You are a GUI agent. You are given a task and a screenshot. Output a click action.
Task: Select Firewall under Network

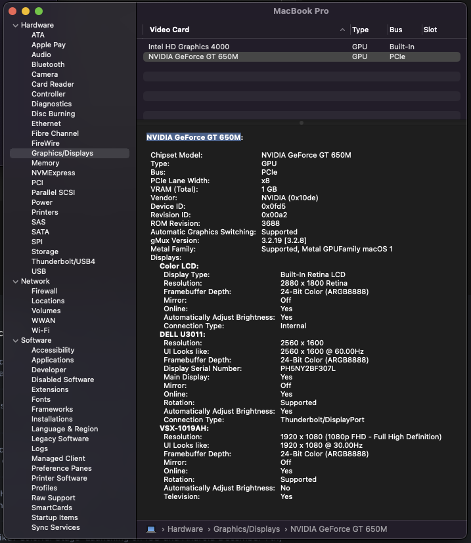point(45,292)
